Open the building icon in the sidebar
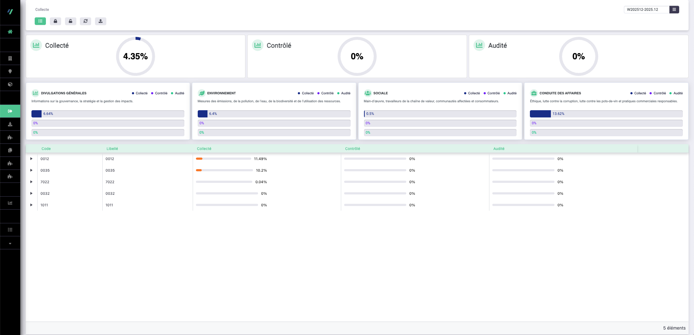 [10, 58]
